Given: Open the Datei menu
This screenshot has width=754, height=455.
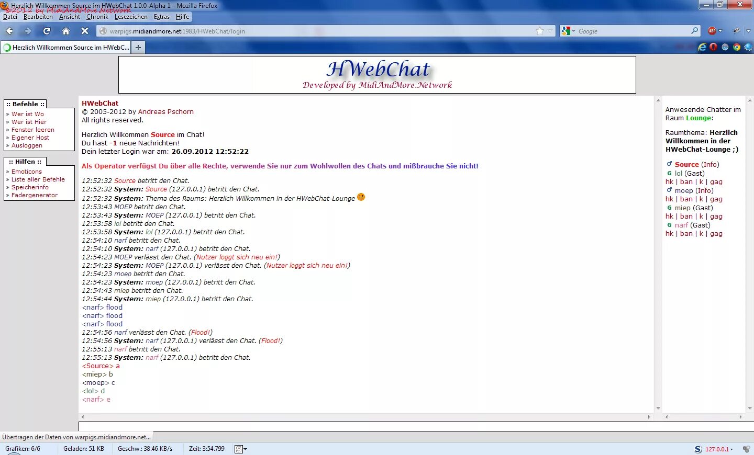Looking at the screenshot, I should pyautogui.click(x=10, y=17).
